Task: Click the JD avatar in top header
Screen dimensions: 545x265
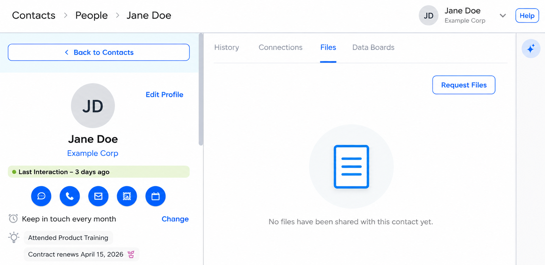Action: pyautogui.click(x=429, y=15)
